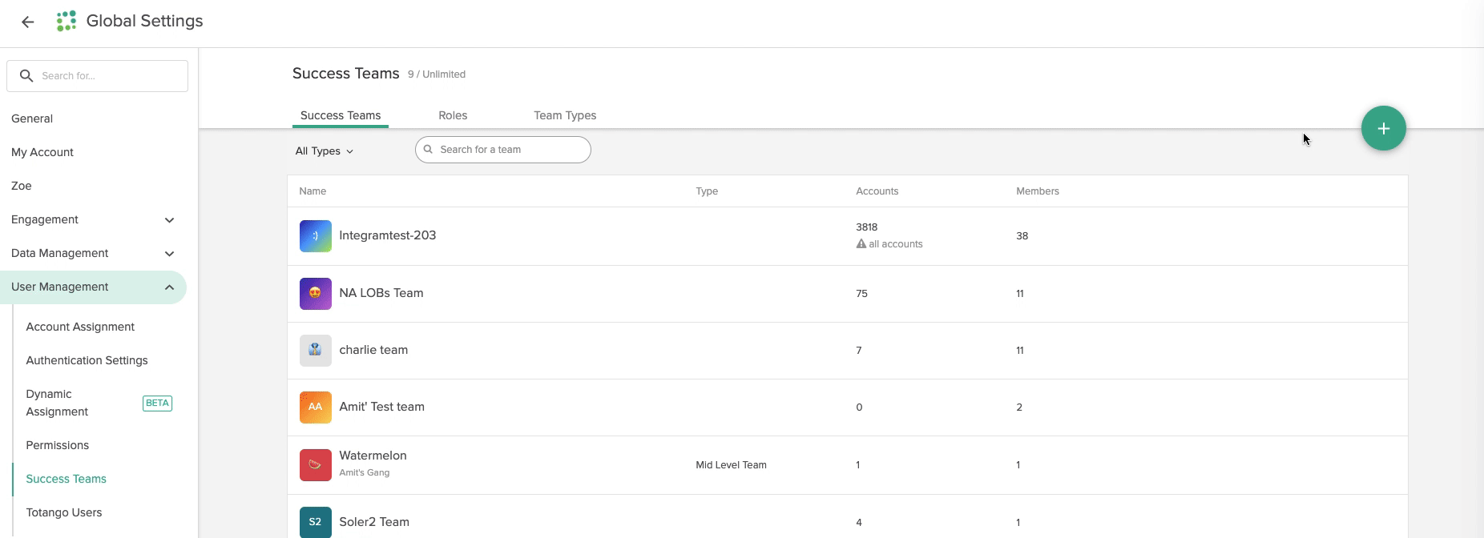Open General settings
This screenshot has width=1484, height=538.
click(32, 118)
